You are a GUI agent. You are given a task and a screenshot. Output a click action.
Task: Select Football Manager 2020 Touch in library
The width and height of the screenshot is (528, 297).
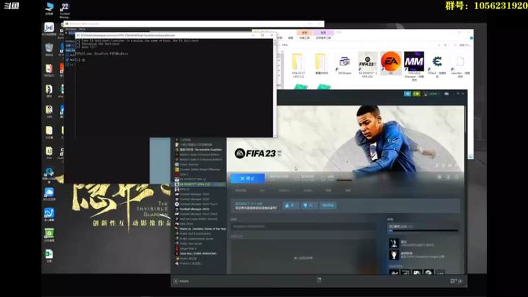coord(199,204)
